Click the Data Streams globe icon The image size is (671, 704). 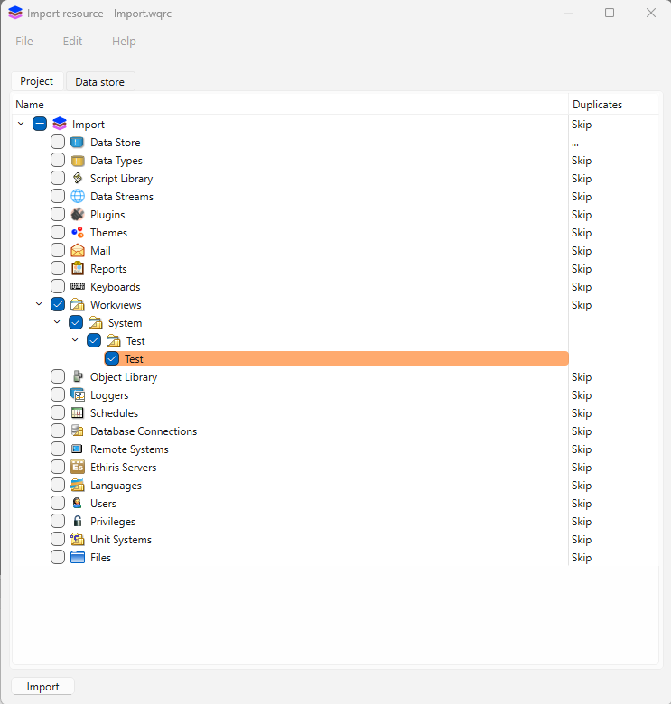point(78,196)
